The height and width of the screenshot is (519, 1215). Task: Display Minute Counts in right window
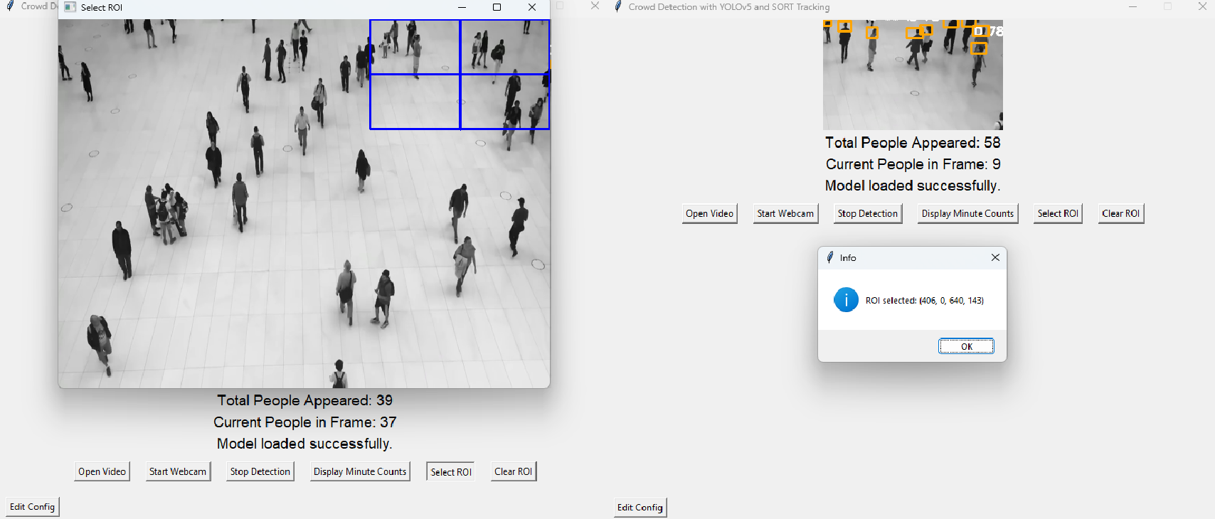click(x=967, y=213)
